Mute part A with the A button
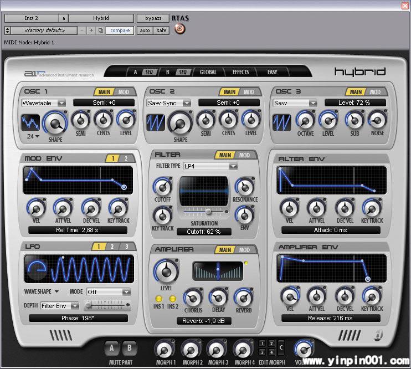This screenshot has height=369, width=411. click(x=112, y=348)
